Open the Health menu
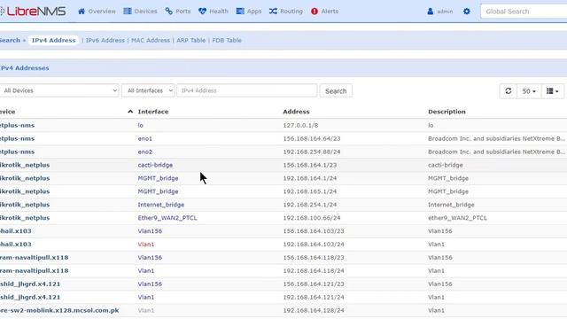The width and height of the screenshot is (567, 319). (x=214, y=12)
